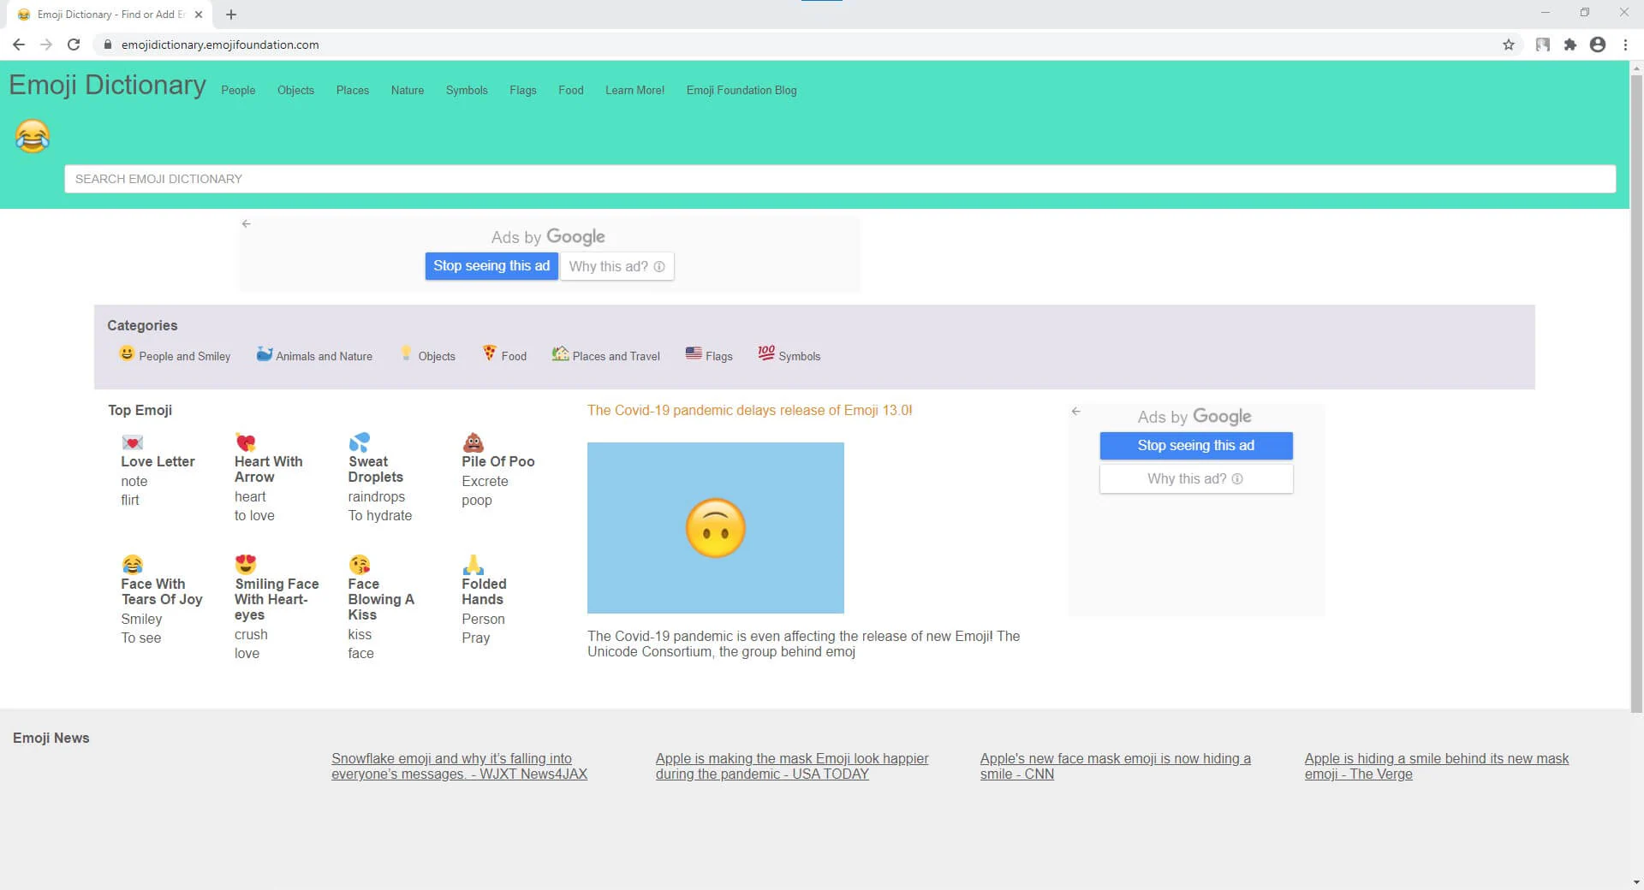Image resolution: width=1644 pixels, height=890 pixels.
Task: Click the house icon beside Places and Travel
Action: (560, 353)
